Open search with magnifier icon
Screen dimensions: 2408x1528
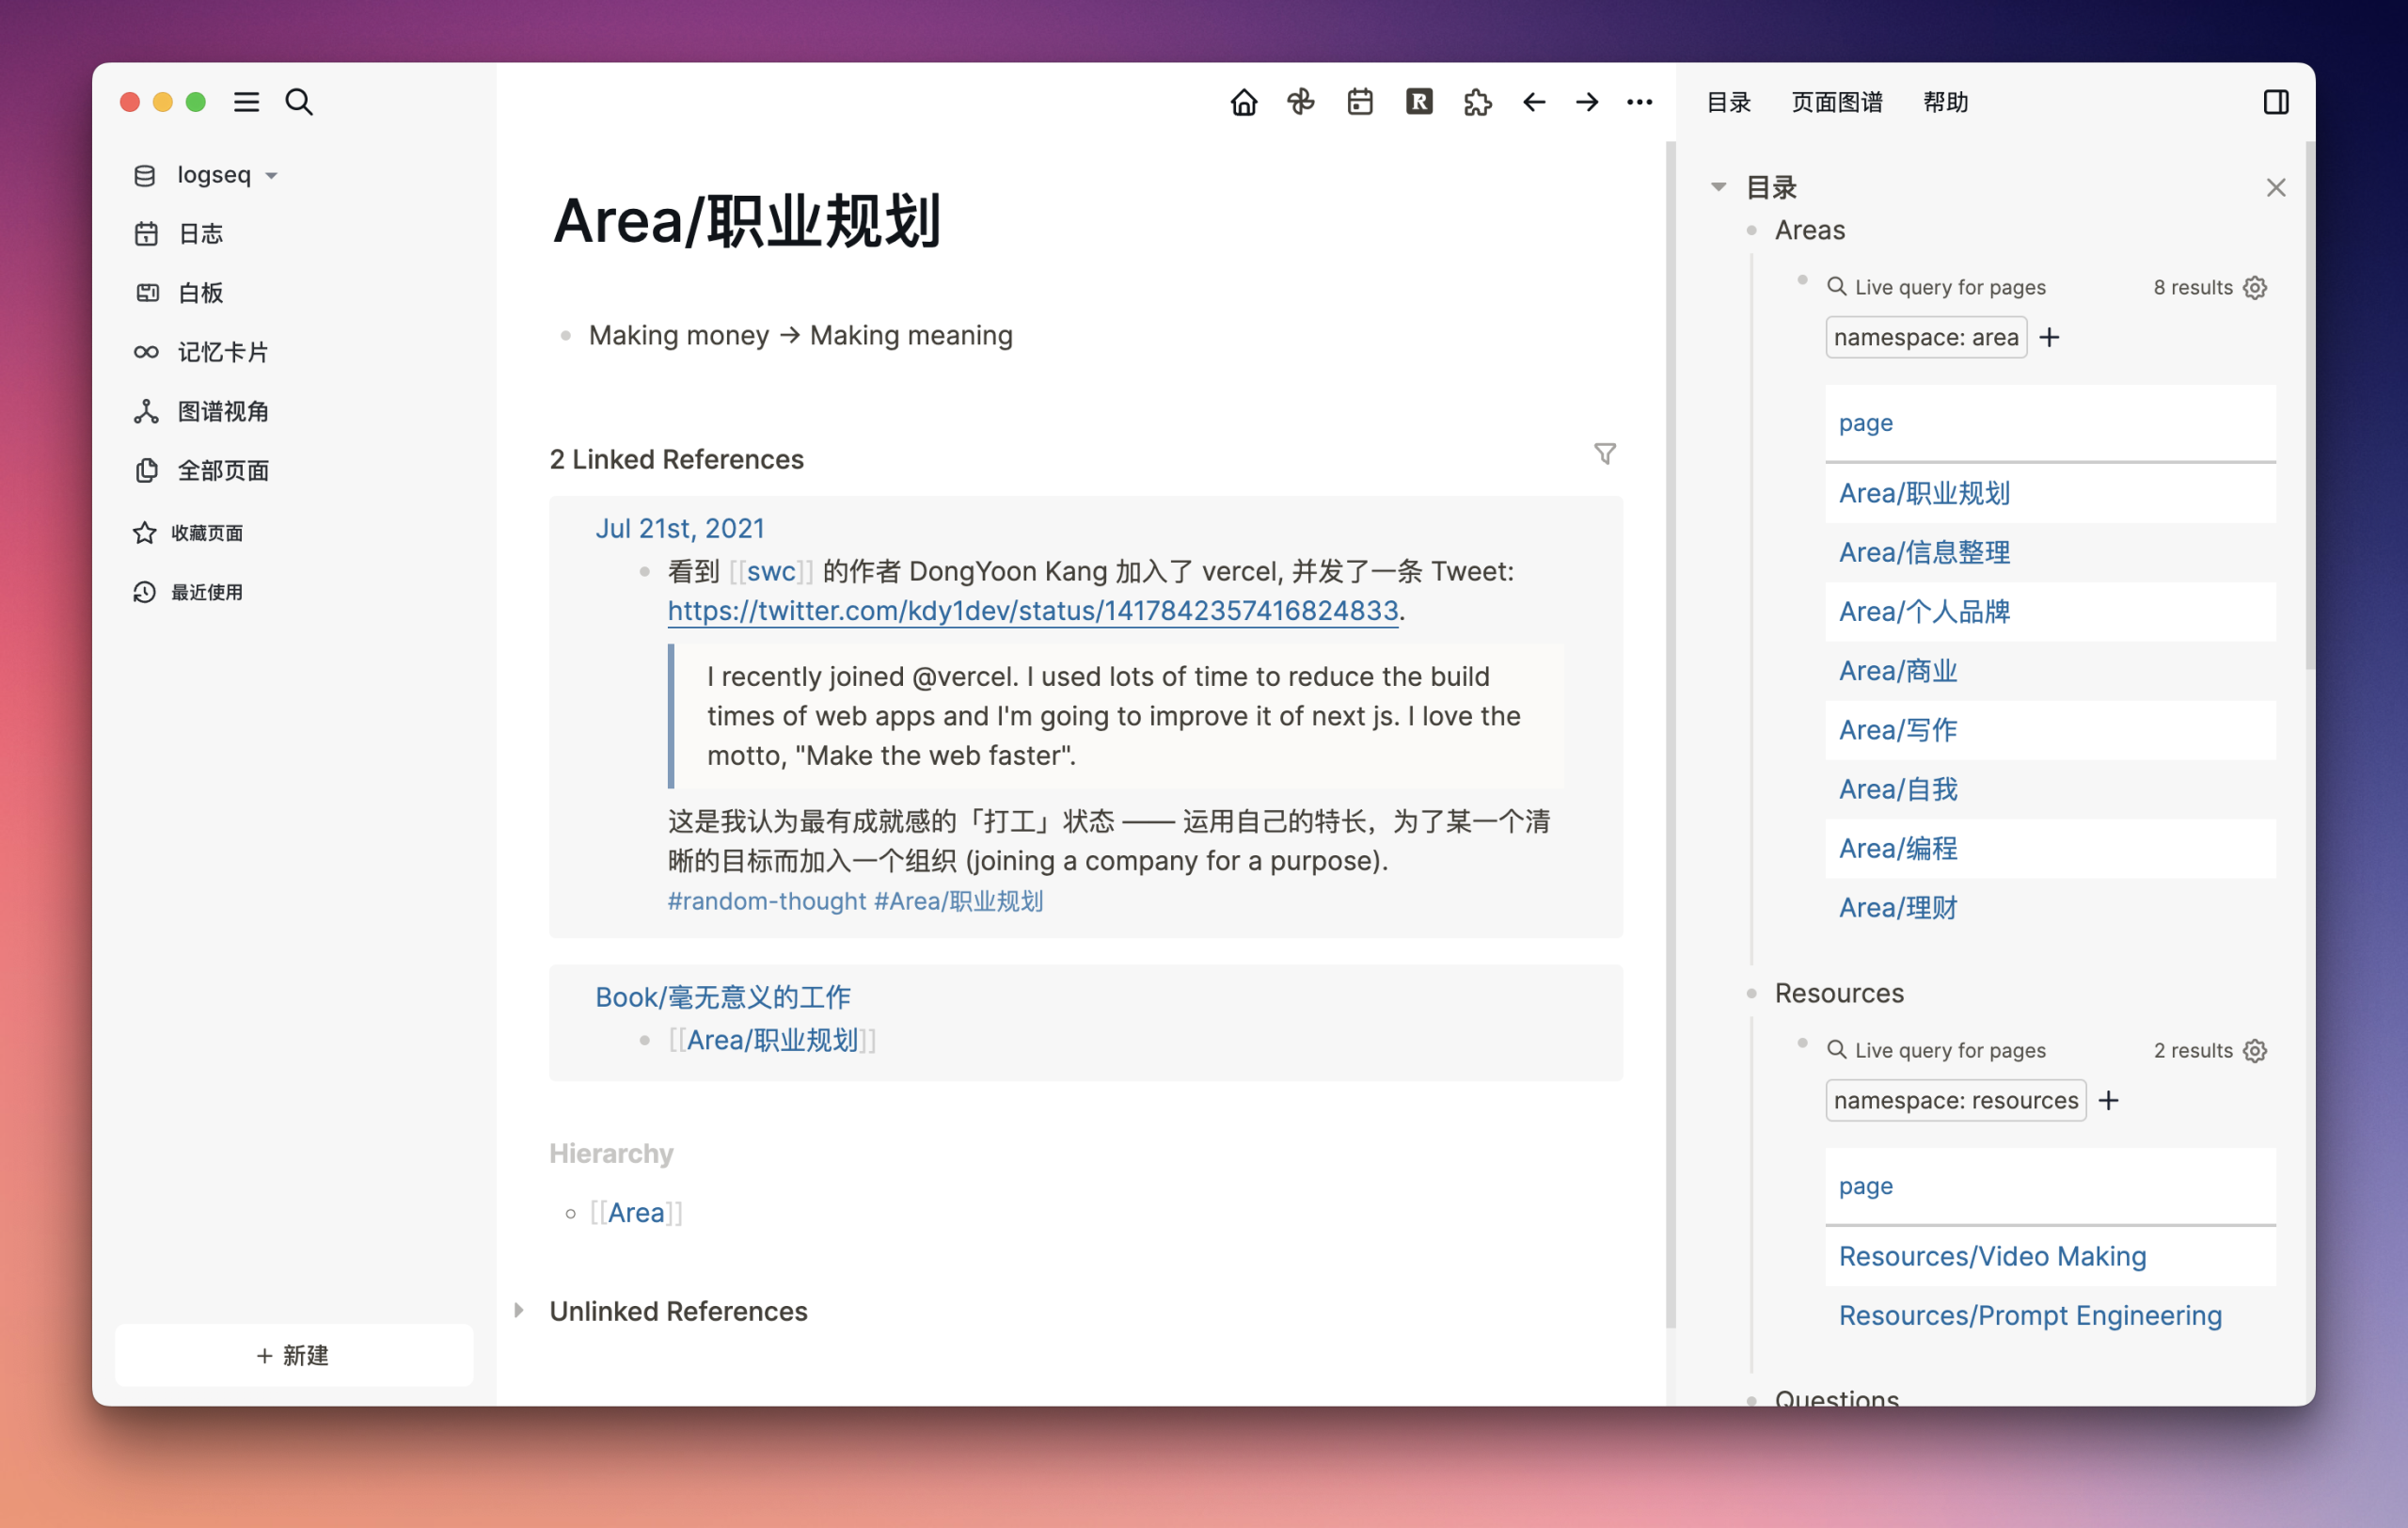pyautogui.click(x=299, y=102)
